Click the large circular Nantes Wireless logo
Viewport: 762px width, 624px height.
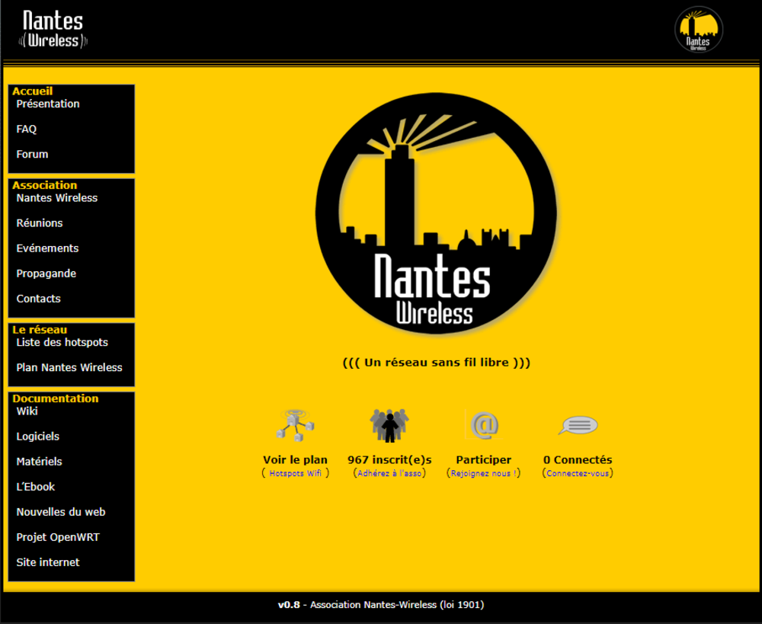(436, 213)
